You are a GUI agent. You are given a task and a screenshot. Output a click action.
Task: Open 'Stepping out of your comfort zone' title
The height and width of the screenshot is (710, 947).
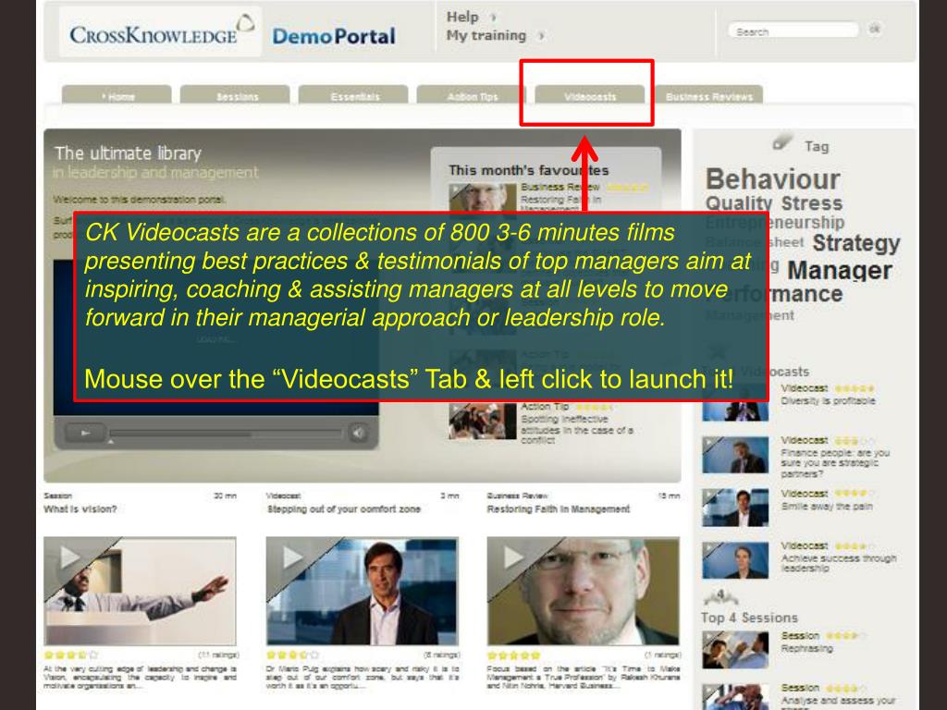pos(344,509)
